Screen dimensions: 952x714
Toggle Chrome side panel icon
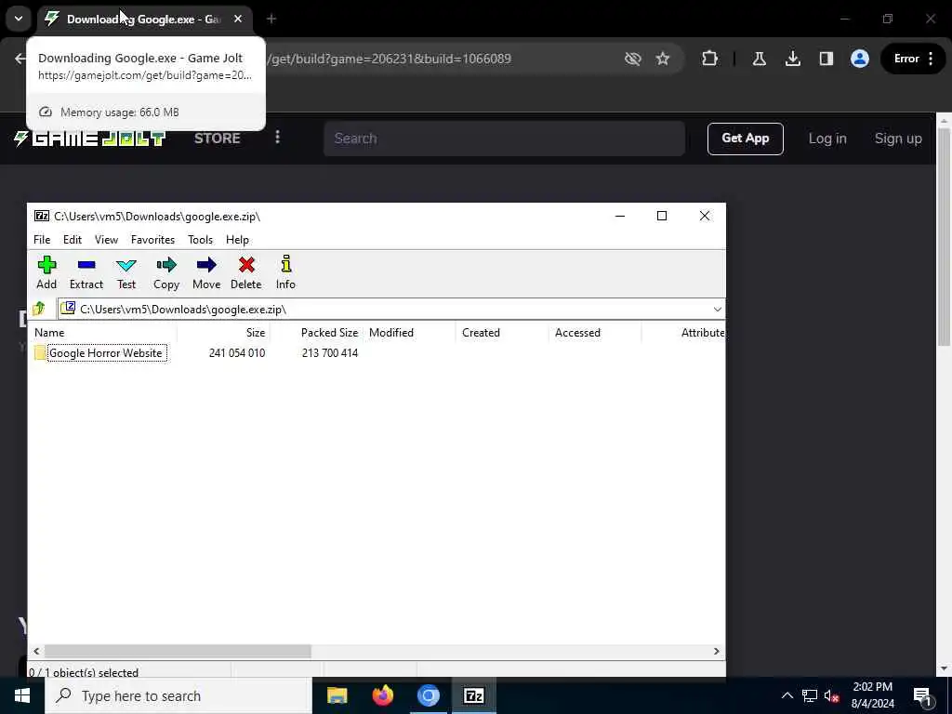coord(826,59)
